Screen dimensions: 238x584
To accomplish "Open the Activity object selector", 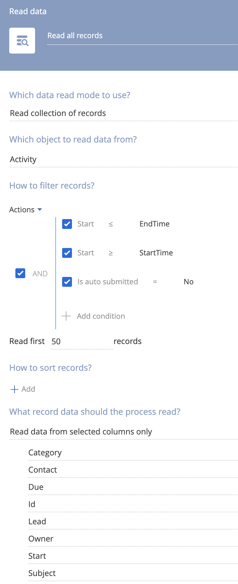I will pyautogui.click(x=124, y=159).
